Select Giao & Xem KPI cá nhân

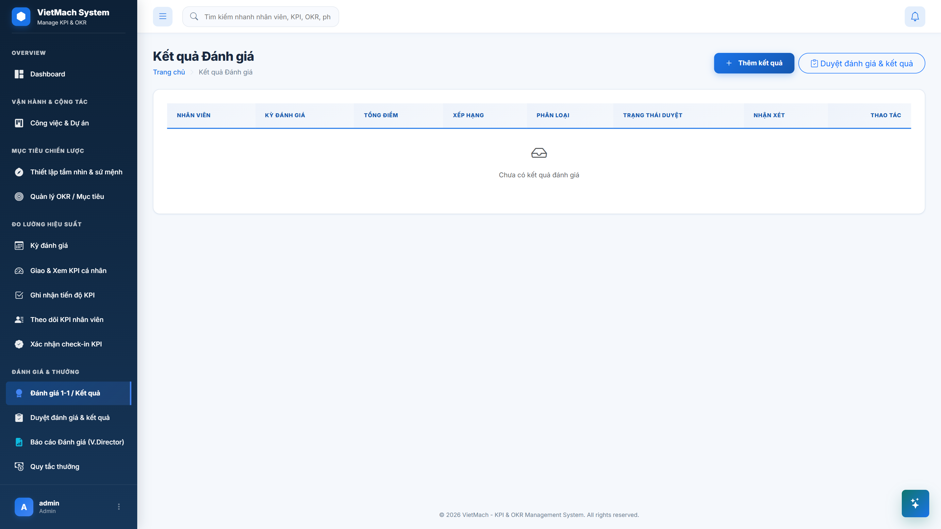click(x=69, y=270)
